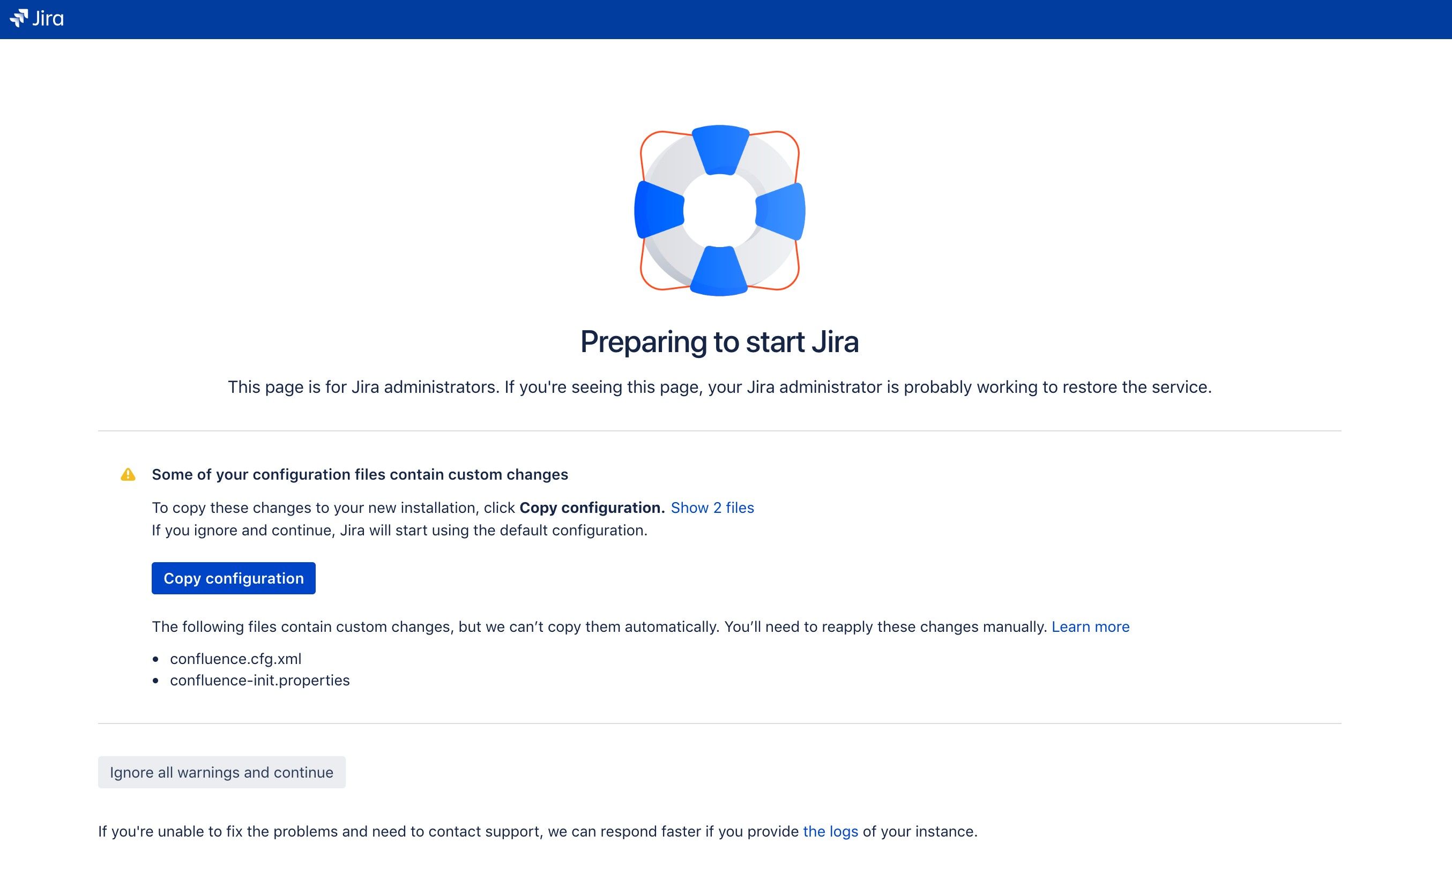Click the yellow warning triangle icon
This screenshot has height=873, width=1452.
(x=128, y=475)
